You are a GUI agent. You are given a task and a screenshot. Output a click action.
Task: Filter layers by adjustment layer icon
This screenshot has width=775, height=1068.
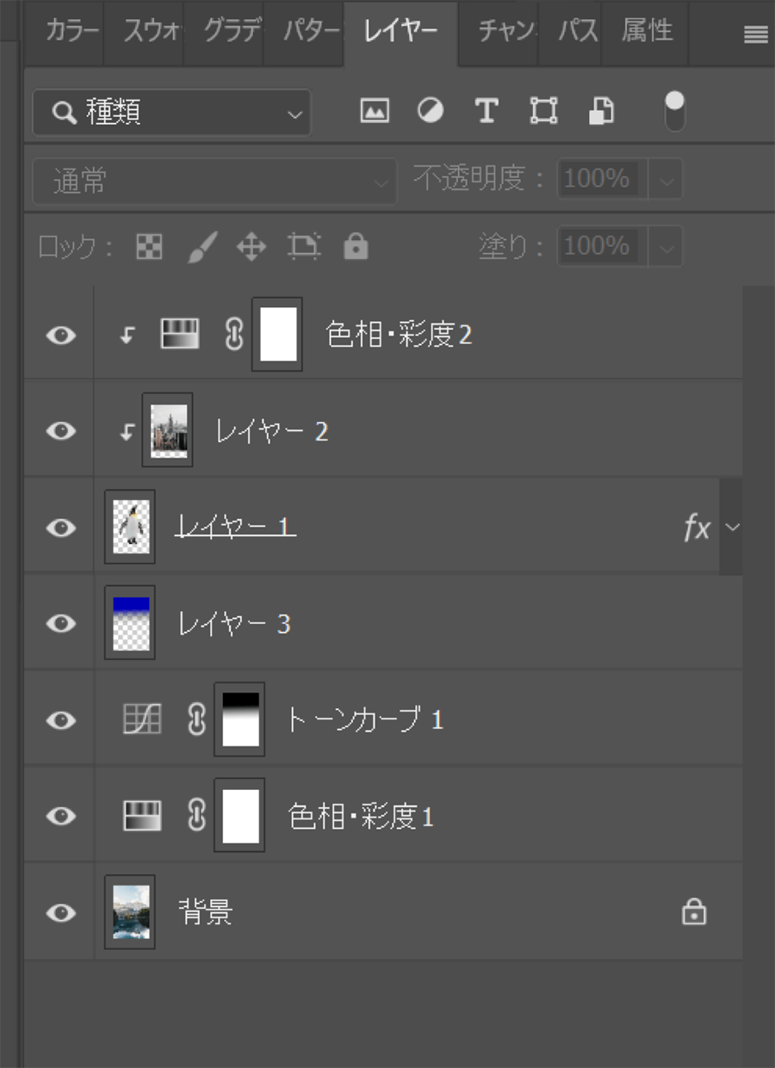[x=430, y=111]
